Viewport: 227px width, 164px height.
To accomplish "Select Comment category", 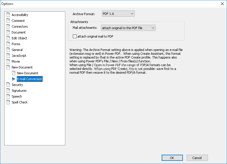I will pos(18,21).
